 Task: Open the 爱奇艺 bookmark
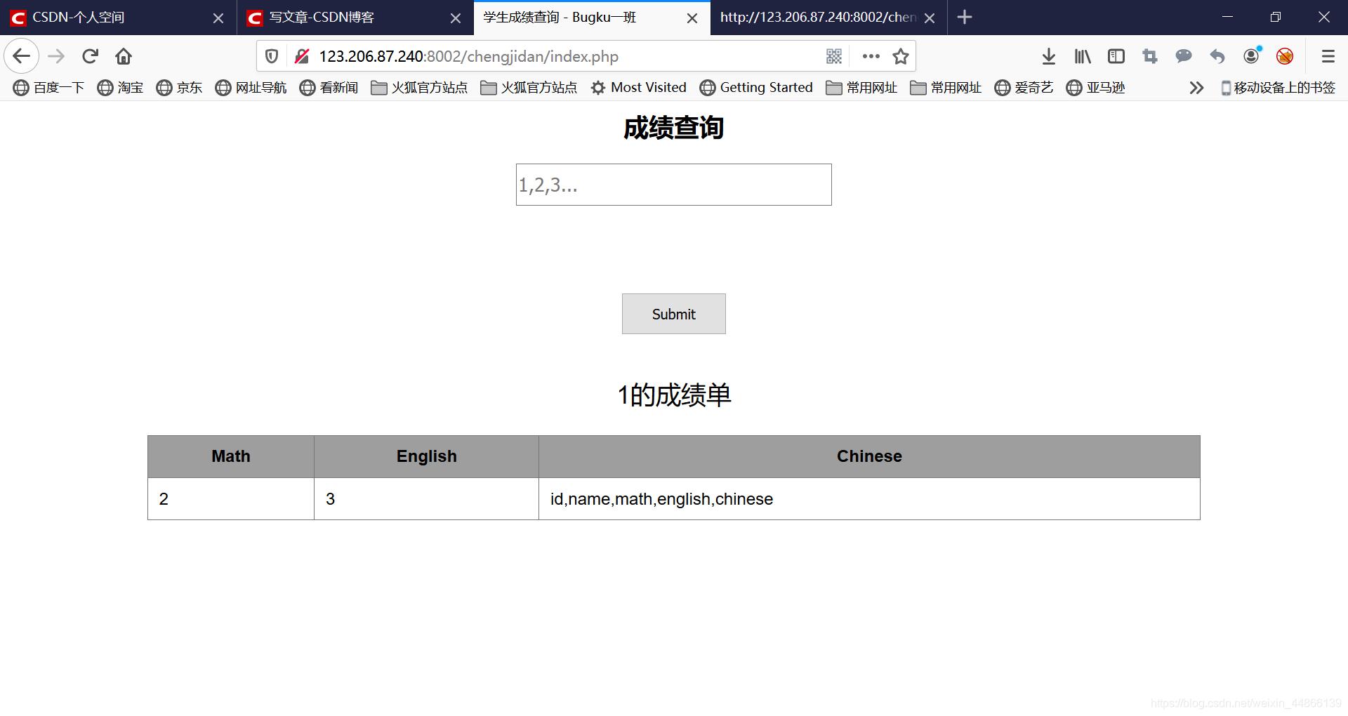click(1024, 88)
